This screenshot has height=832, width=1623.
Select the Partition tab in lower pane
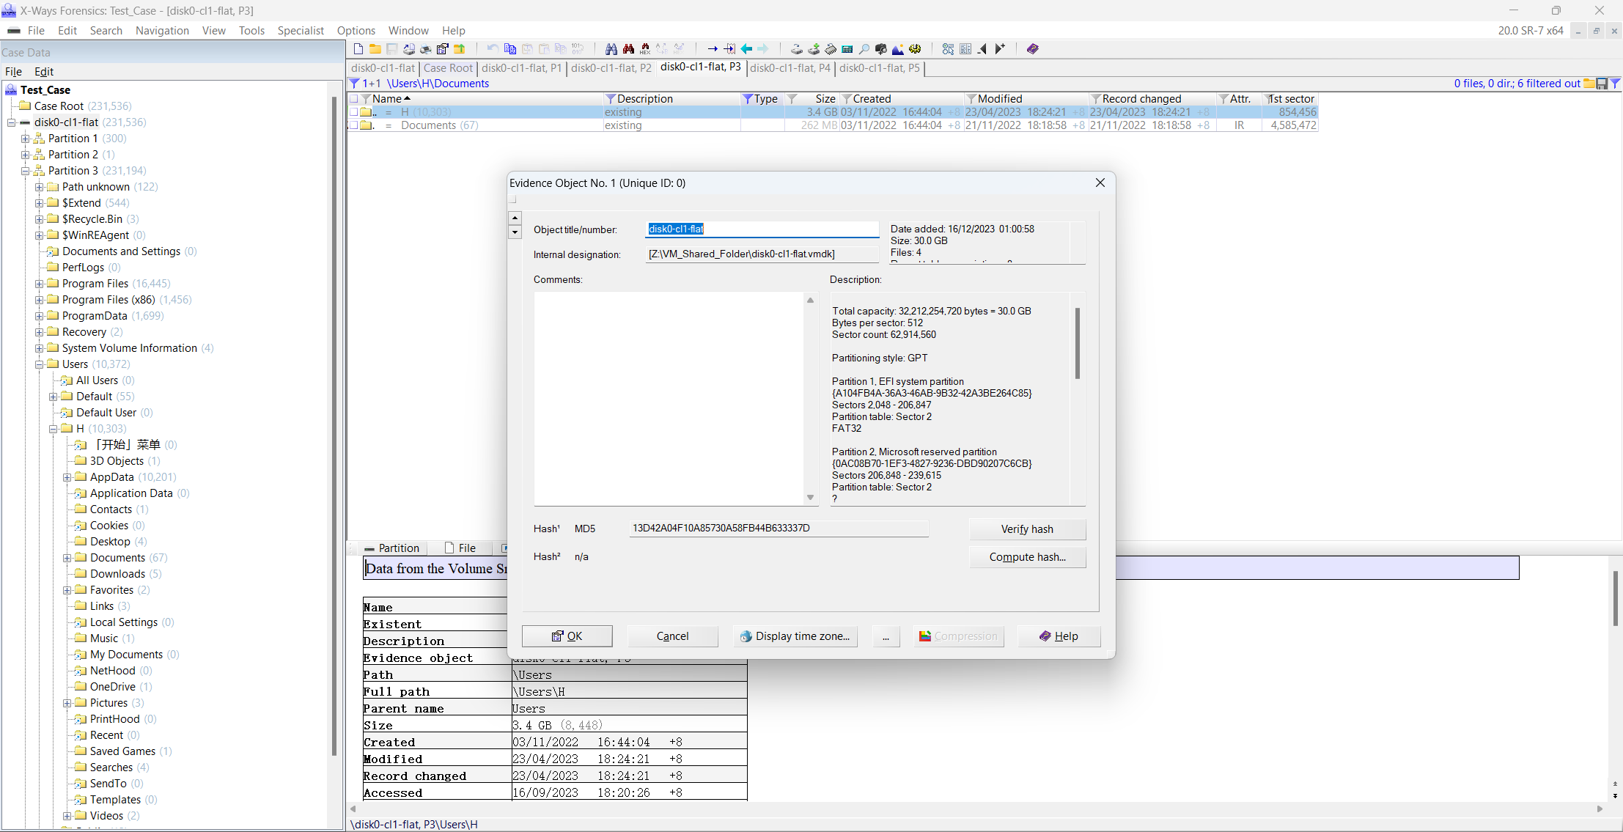(x=392, y=548)
